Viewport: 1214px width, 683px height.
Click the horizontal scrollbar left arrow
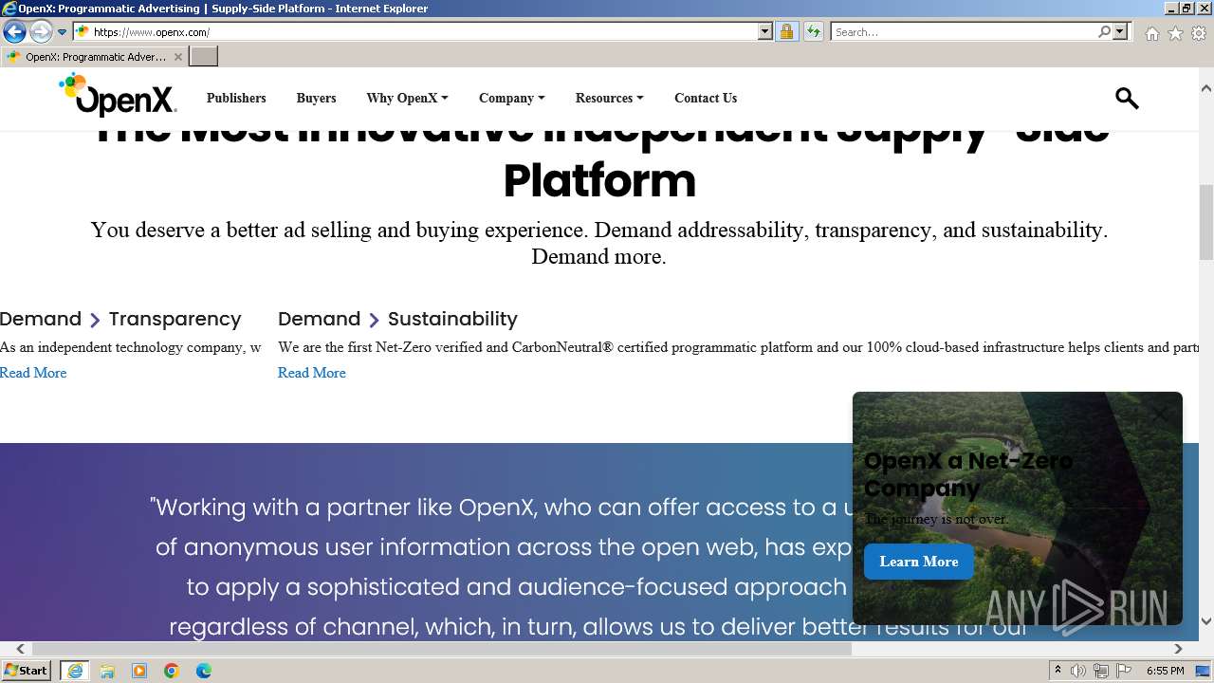tap(20, 649)
